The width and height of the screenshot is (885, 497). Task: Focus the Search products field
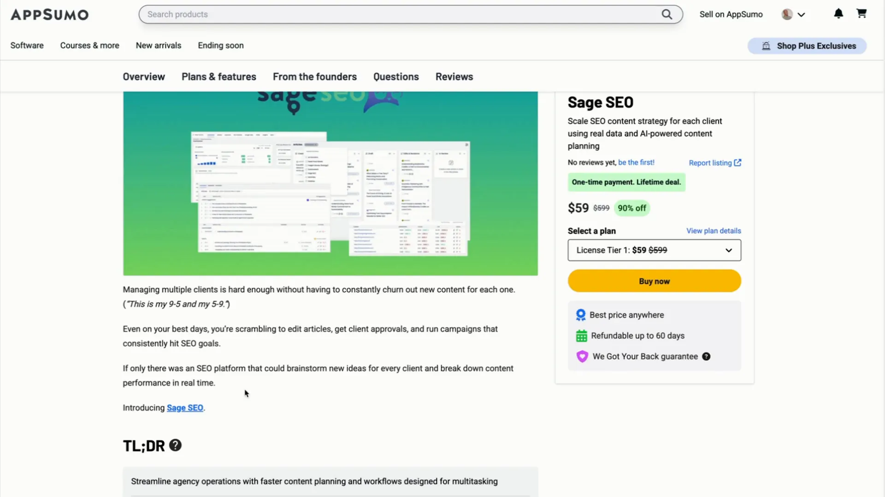click(x=411, y=14)
